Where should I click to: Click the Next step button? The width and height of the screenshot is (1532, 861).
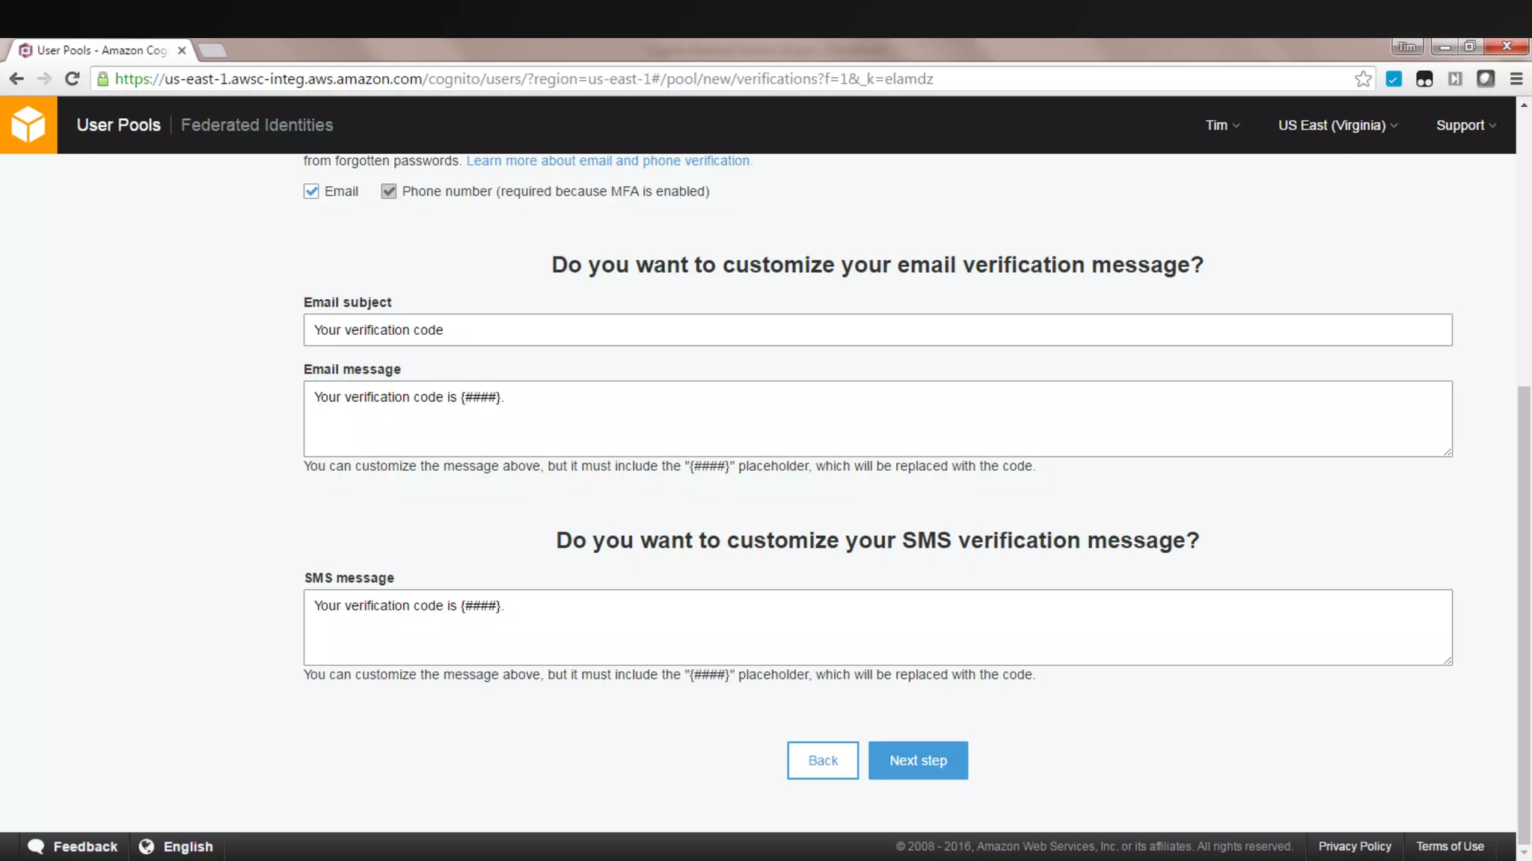pyautogui.click(x=918, y=760)
